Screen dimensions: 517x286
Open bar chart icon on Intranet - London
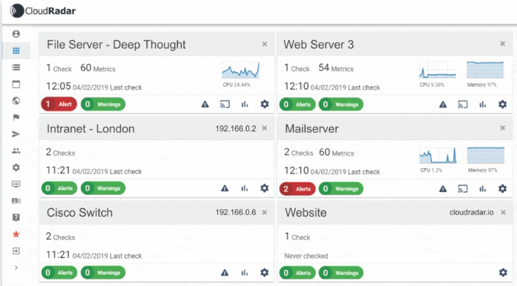244,188
